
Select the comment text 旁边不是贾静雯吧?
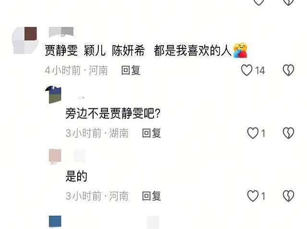pyautogui.click(x=113, y=113)
